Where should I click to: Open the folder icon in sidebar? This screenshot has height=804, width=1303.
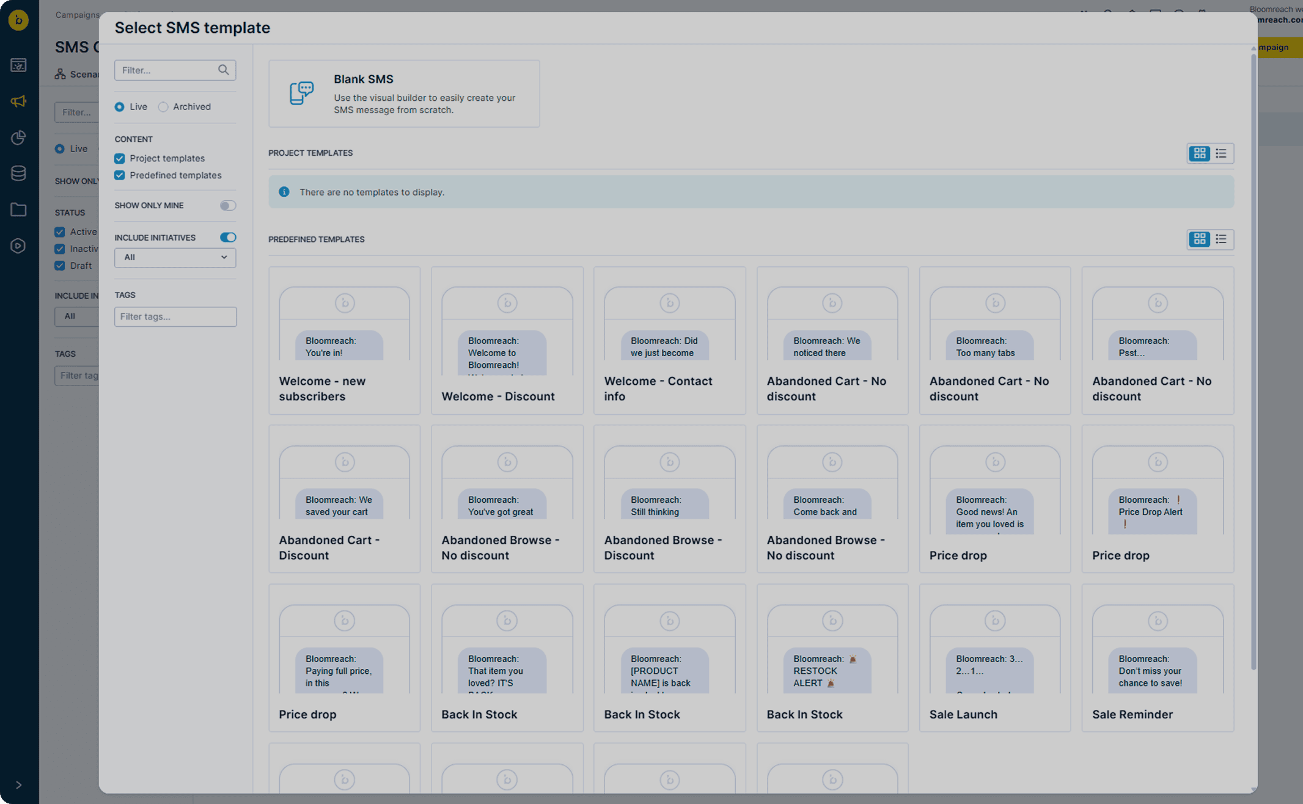18,210
